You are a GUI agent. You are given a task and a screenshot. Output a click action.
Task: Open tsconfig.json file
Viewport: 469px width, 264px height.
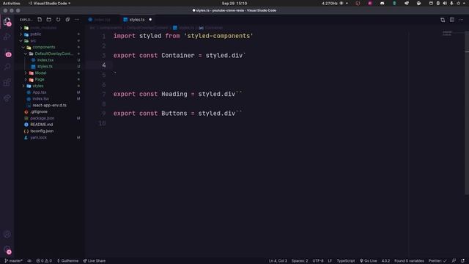[50, 131]
